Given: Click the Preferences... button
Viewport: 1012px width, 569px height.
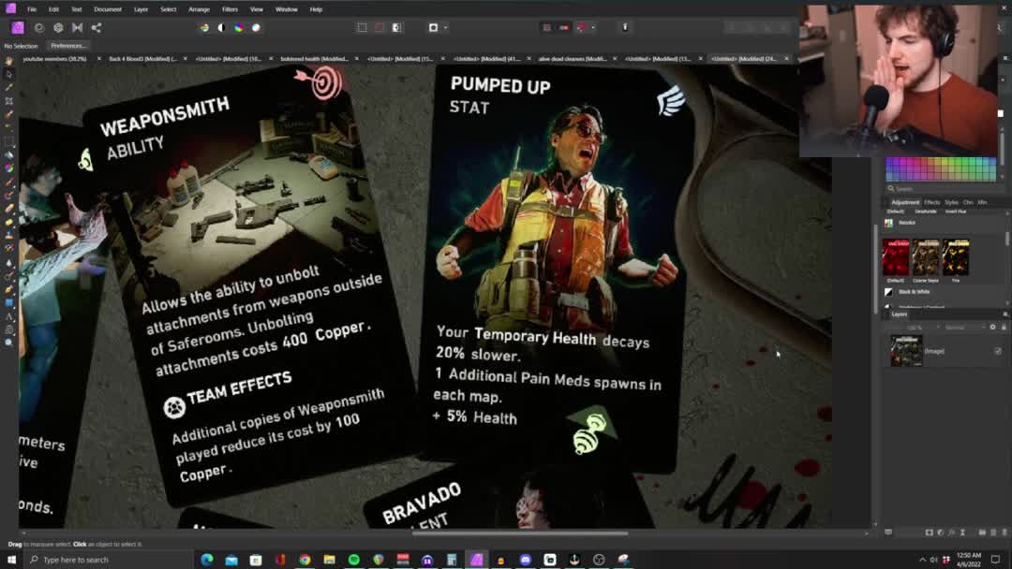Looking at the screenshot, I should (68, 45).
